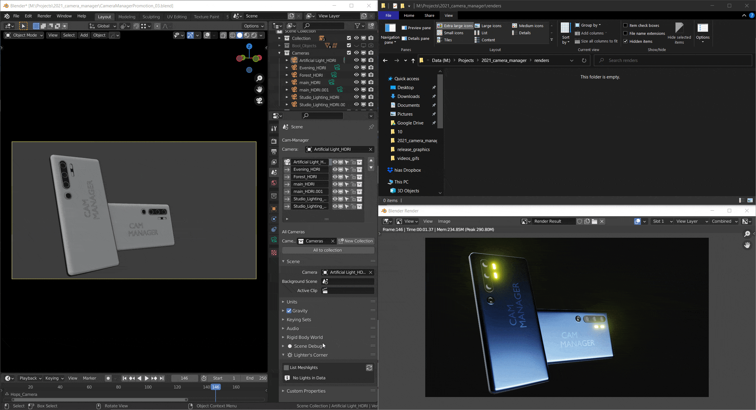Screen dimensions: 756x410
Task: Open the Slot 1 dropdown
Action: click(x=662, y=221)
